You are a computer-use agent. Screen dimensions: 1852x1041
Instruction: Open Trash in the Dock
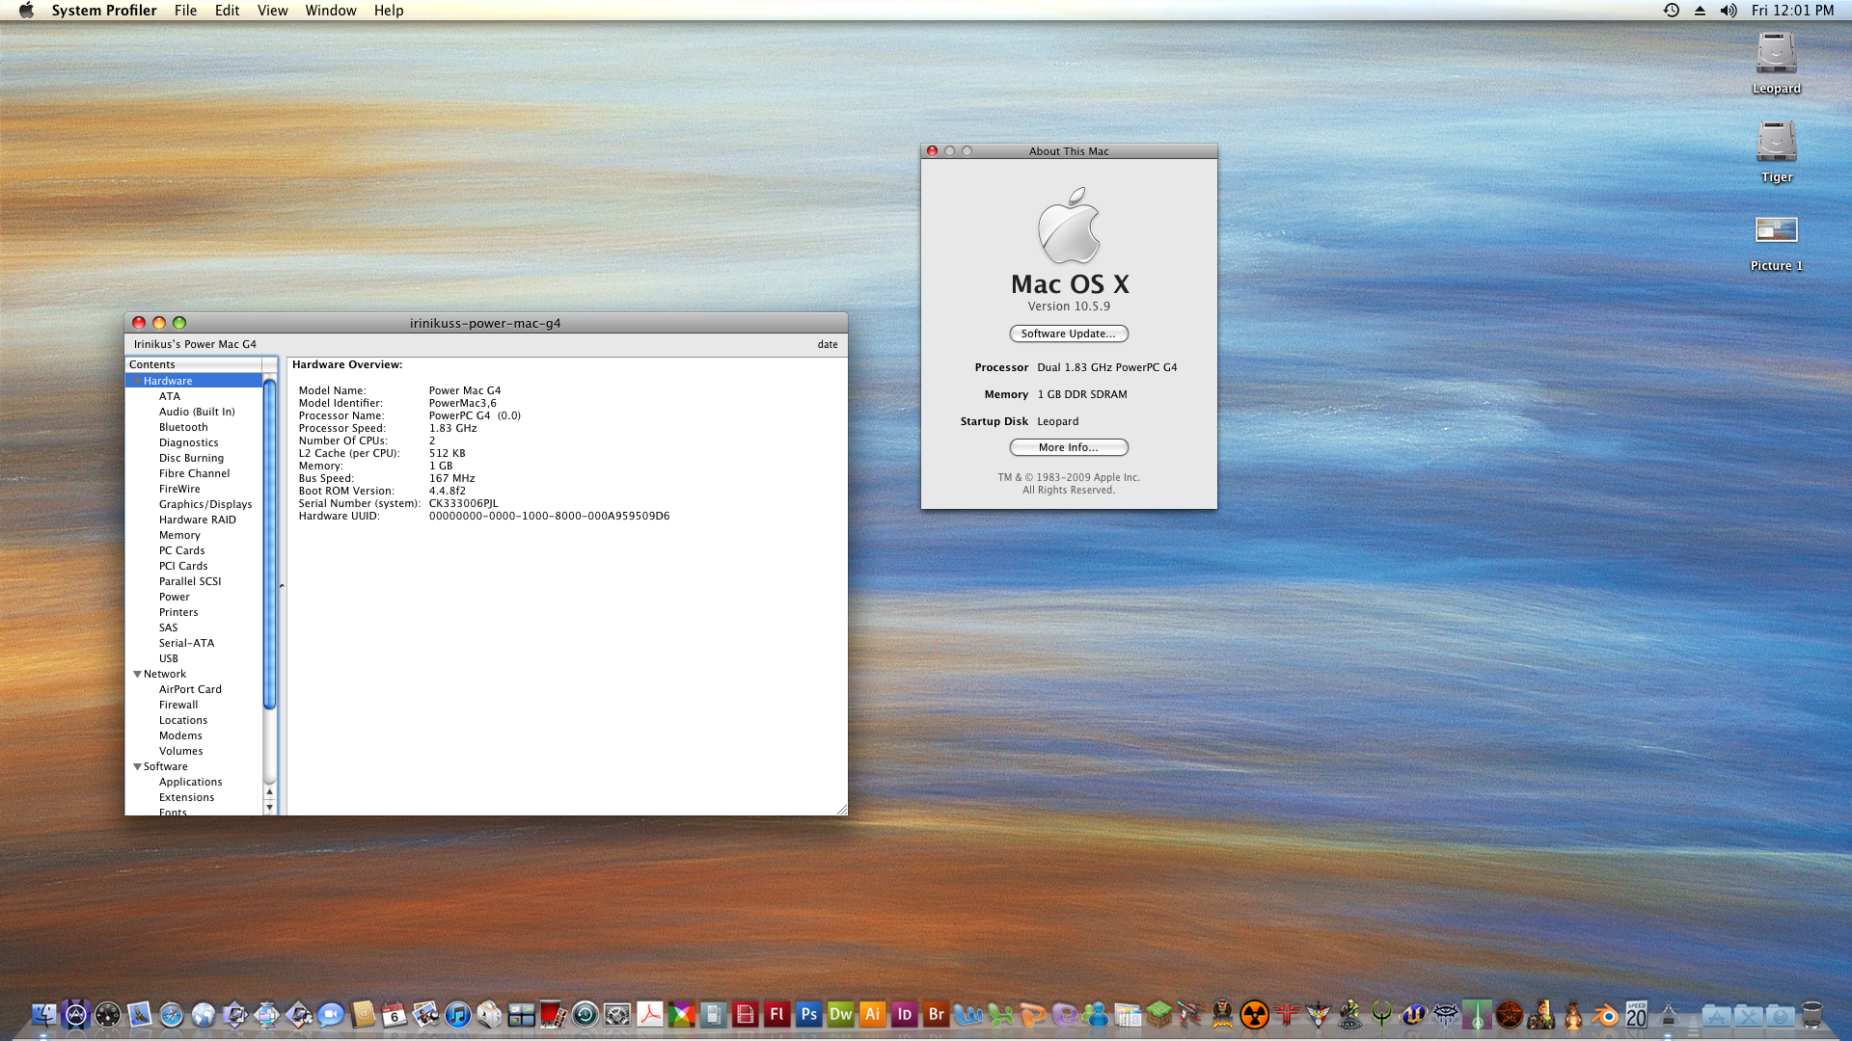(x=1811, y=1014)
